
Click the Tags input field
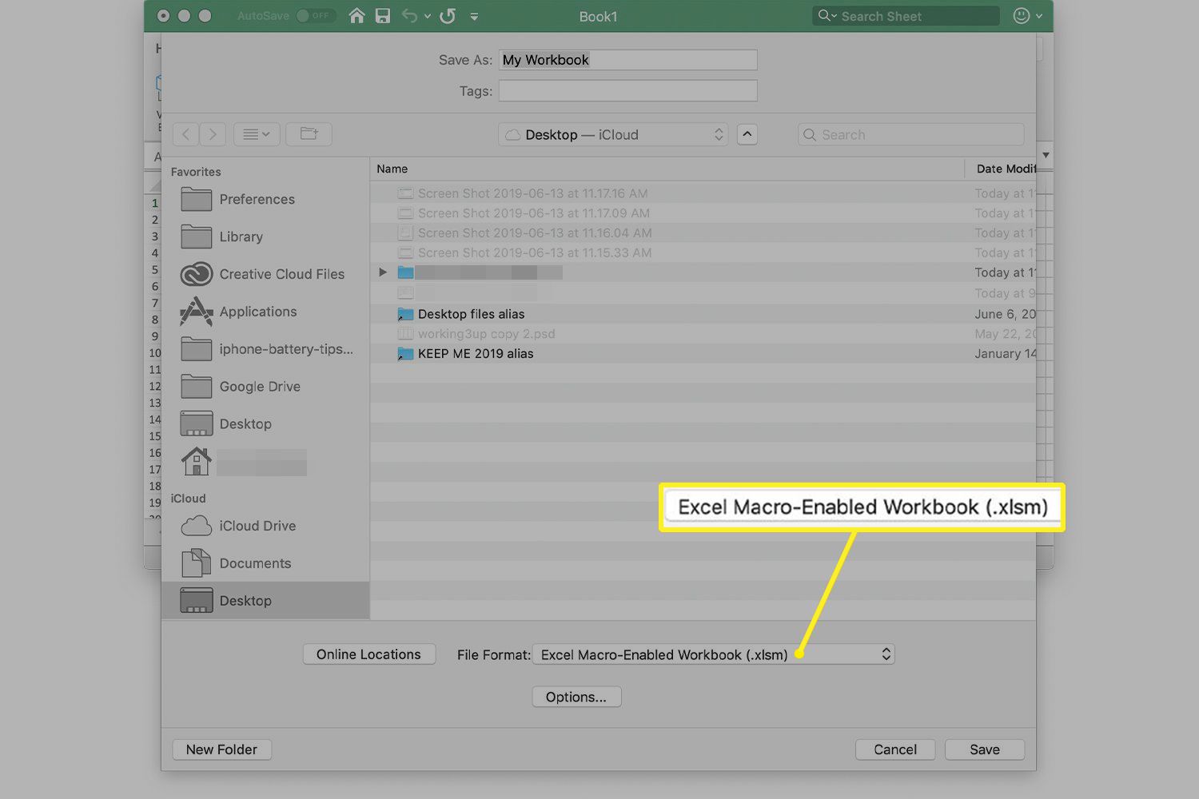click(627, 91)
